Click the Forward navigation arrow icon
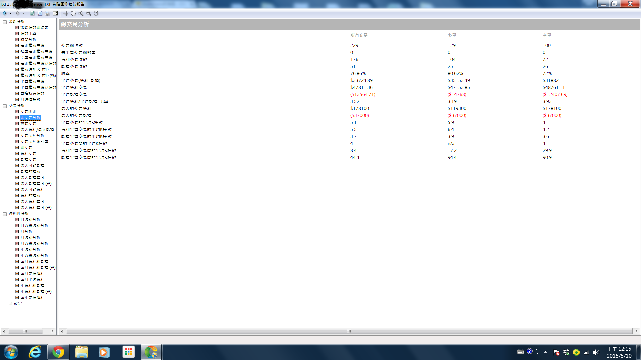Screen dimensions: 641x360 [17, 13]
